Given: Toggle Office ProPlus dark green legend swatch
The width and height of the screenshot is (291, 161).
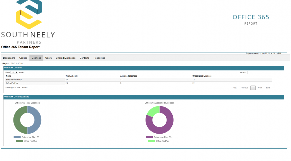Looking at the screenshot, I should 19,141.
